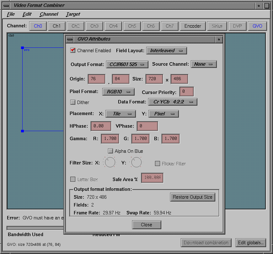Select the Ch4 channel
Screen dimensions: 273x254
[113, 26]
